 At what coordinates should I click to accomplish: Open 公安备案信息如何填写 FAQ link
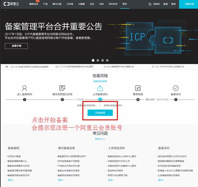(169, 175)
